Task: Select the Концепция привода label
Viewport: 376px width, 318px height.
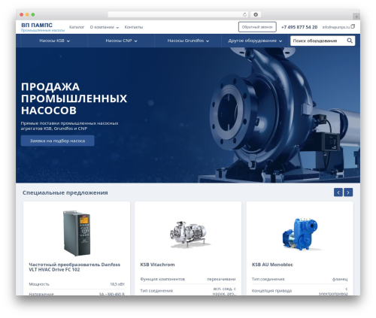Action: tap(271, 291)
